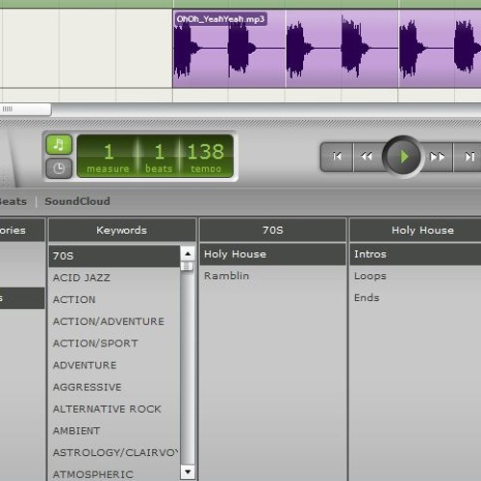
Task: Select the ACID JAZZ keyword
Action: coord(114,278)
